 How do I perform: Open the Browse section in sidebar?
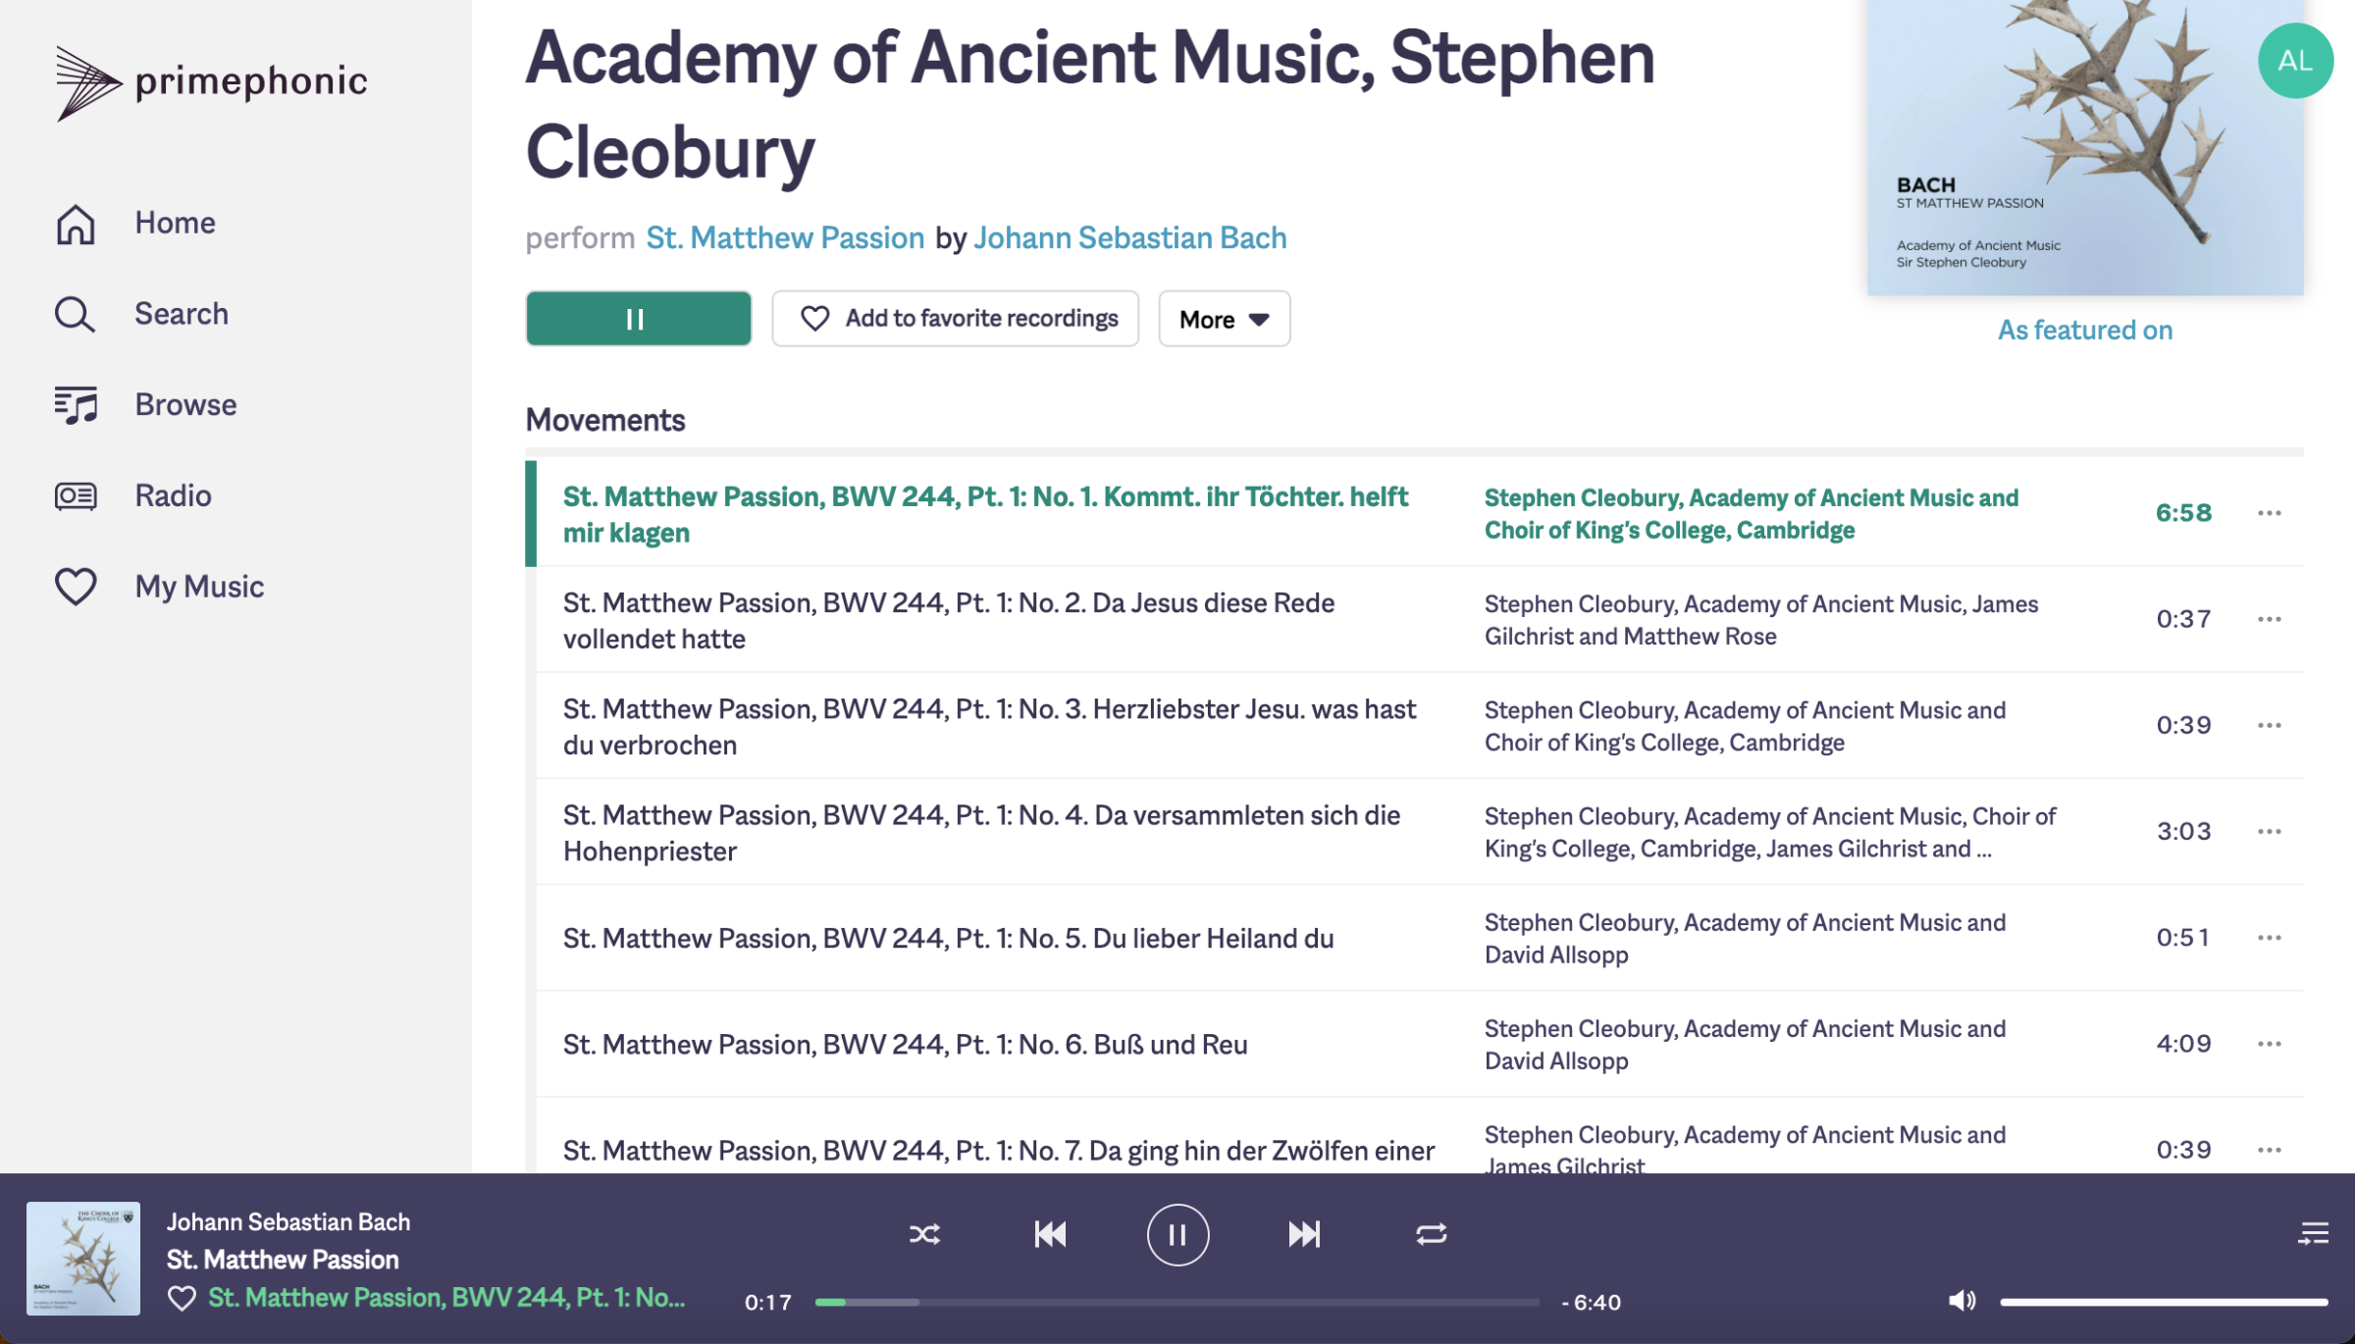point(146,404)
